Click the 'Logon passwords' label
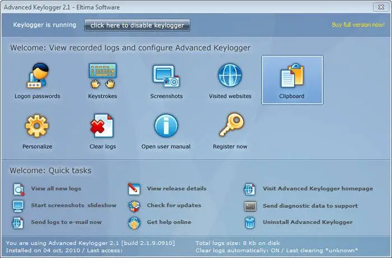392x258 pixels. pos(38,96)
